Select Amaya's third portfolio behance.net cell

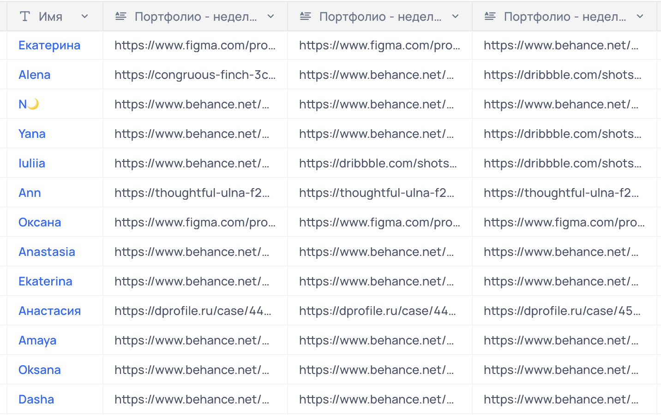[565, 340]
